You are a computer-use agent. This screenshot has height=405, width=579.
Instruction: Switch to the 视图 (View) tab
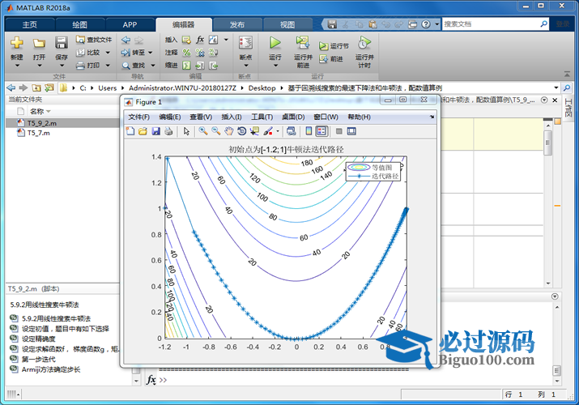pos(287,25)
